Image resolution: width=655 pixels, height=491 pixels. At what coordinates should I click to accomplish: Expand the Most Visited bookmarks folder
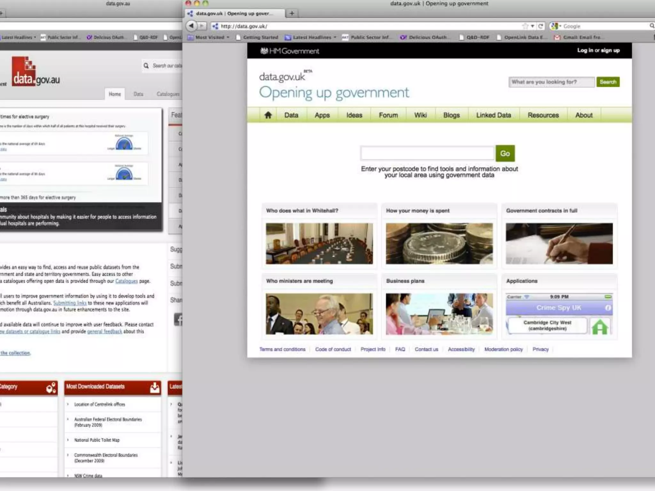coord(209,37)
